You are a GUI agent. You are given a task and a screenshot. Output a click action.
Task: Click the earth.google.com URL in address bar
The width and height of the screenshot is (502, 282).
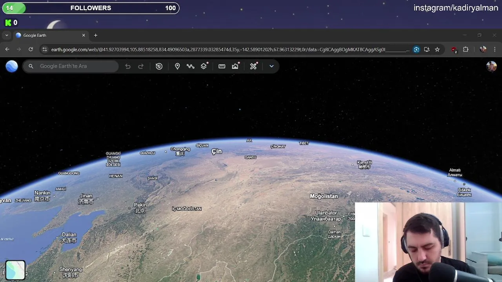230,50
